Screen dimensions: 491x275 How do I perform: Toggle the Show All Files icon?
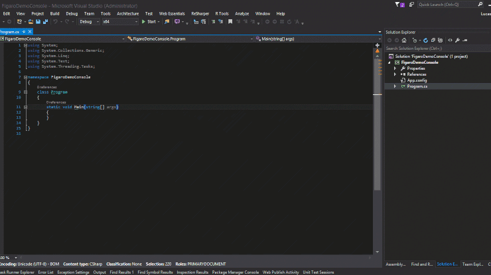pos(441,40)
